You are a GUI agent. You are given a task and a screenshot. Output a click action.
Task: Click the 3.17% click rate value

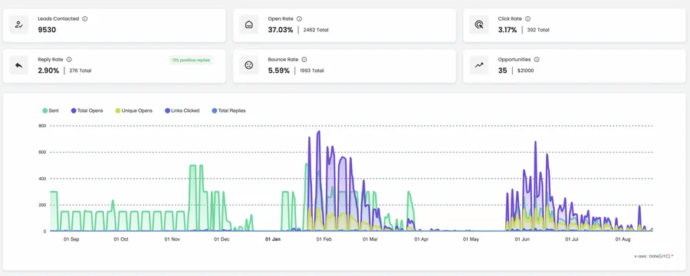tap(508, 30)
